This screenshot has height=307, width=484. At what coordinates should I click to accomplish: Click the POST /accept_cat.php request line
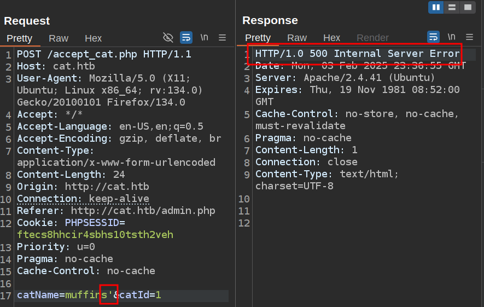pos(104,54)
